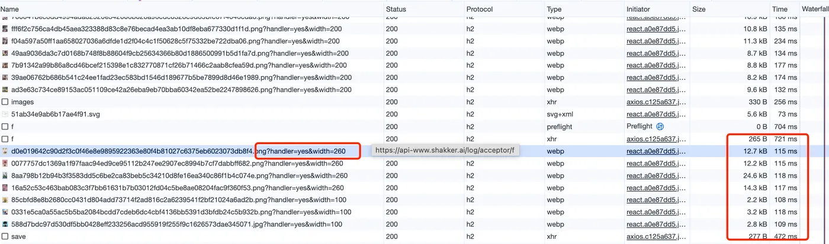Click thumbnail icon for the fff6f2c756 request

pyautogui.click(x=5, y=29)
